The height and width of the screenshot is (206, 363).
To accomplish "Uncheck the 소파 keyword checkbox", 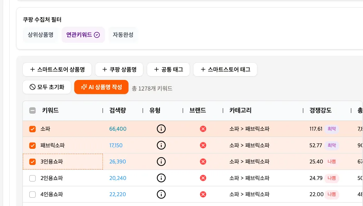I will (x=32, y=129).
